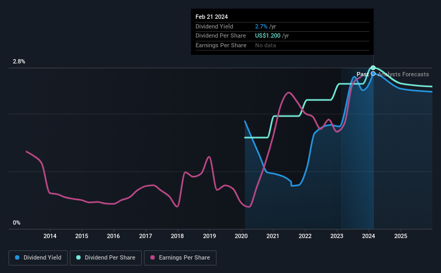Click the Analysts Forecasts label
Screen dimensions: 441x273
[x=403, y=74]
